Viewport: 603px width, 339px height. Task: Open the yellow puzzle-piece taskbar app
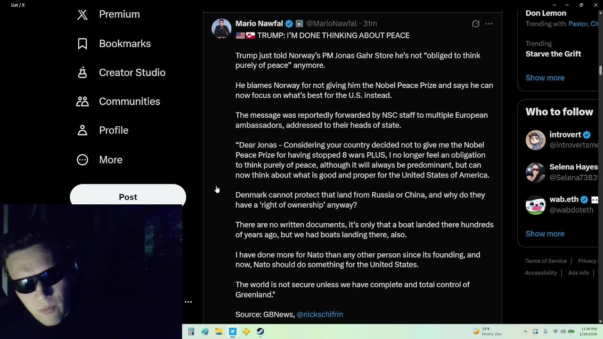pyautogui.click(x=246, y=332)
